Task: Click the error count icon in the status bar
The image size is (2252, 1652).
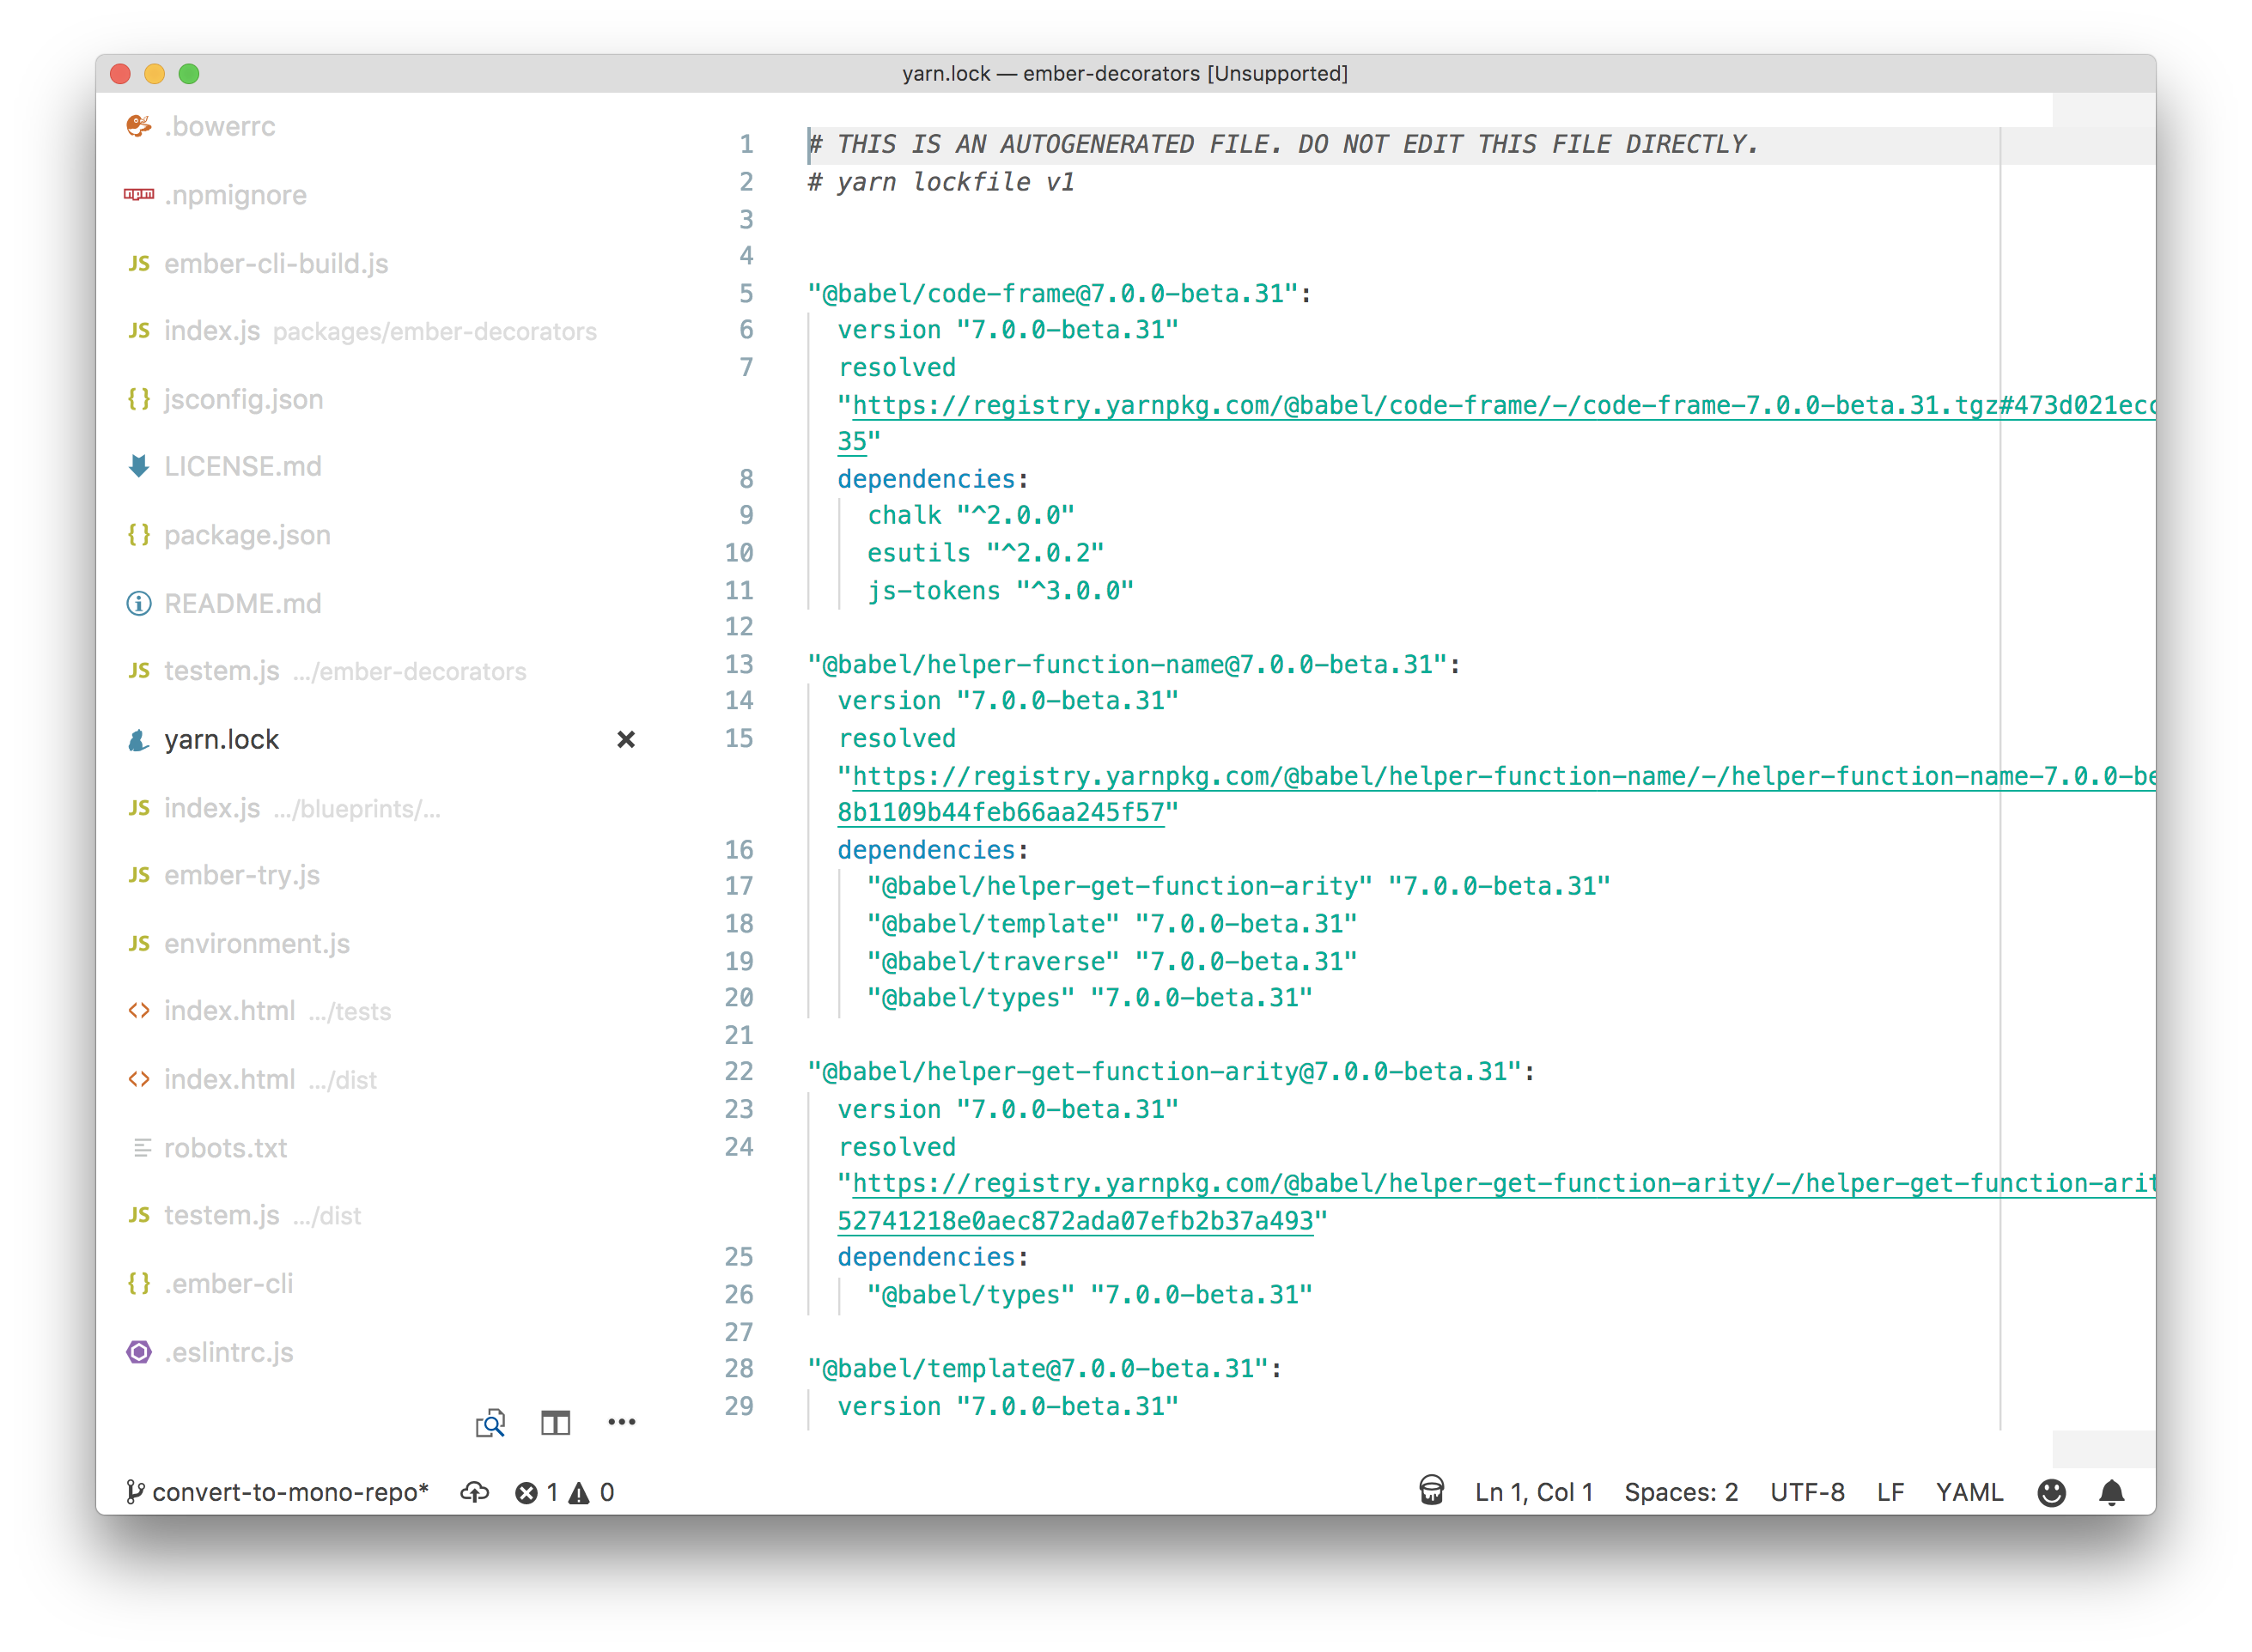Action: (x=527, y=1492)
